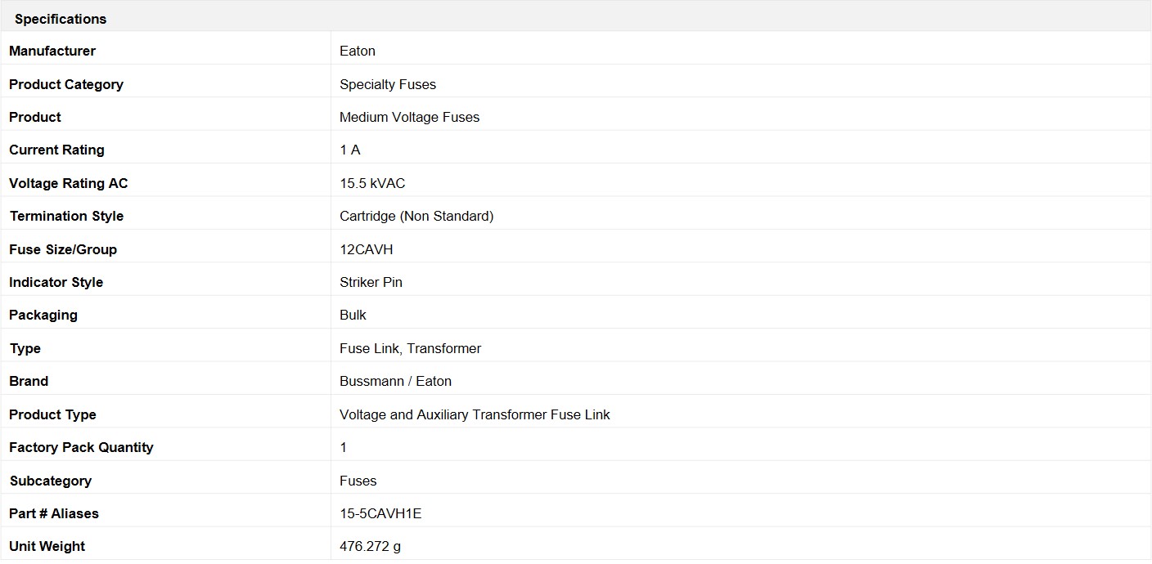The width and height of the screenshot is (1152, 564).
Task: Click the Striker Pin indicator style value
Action: [x=371, y=282]
